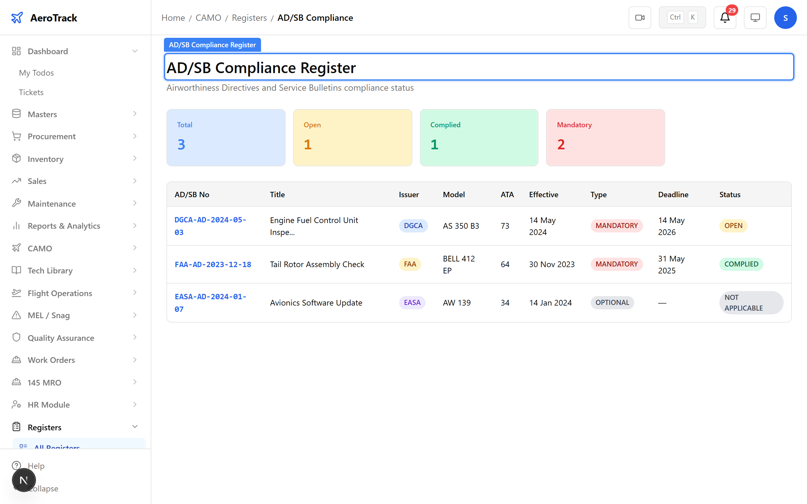This screenshot has height=504, width=807.
Task: Click the screen monitor icon in the header
Action: point(755,17)
